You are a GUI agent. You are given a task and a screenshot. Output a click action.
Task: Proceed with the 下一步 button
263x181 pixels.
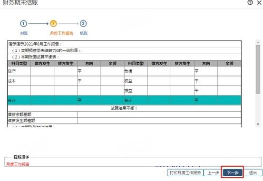(233, 172)
